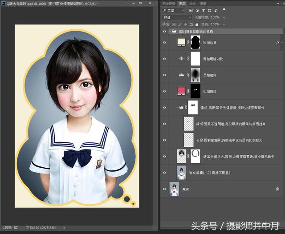Click the red color swatch of 添加腮红

coord(181,91)
